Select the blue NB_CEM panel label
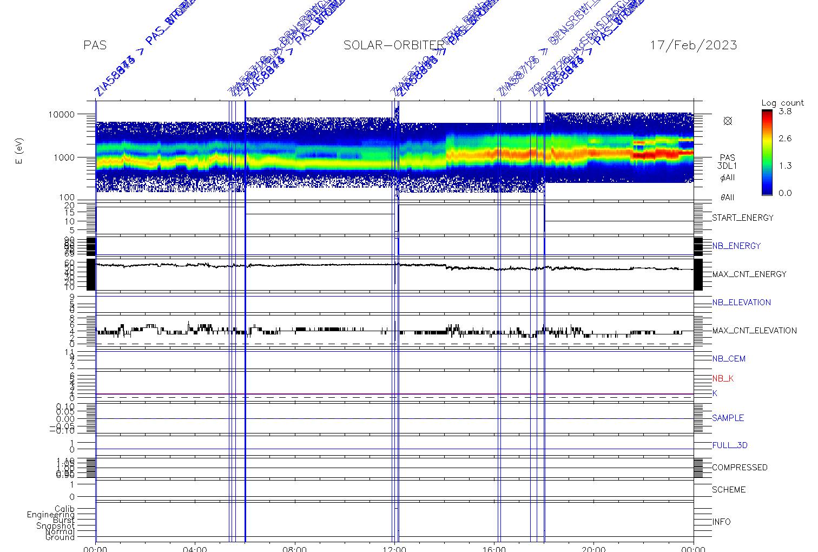 point(729,358)
